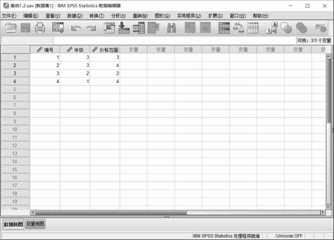
Task: Click horizontal scrollbar left arrow
Action: (33, 212)
